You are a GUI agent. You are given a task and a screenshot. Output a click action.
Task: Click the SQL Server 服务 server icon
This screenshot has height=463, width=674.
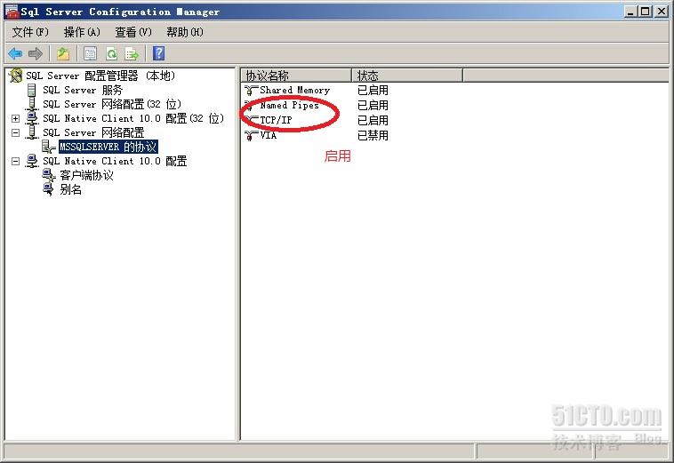(32, 90)
